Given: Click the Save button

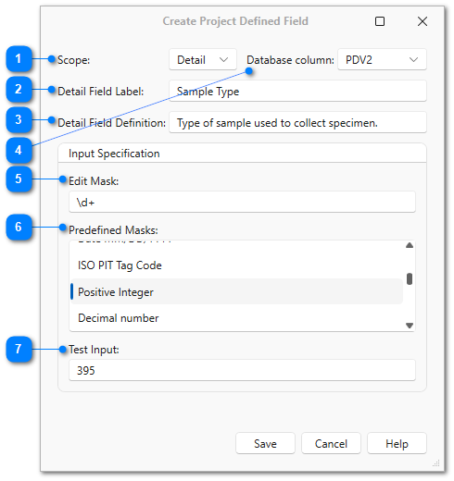Looking at the screenshot, I should coord(265,443).
